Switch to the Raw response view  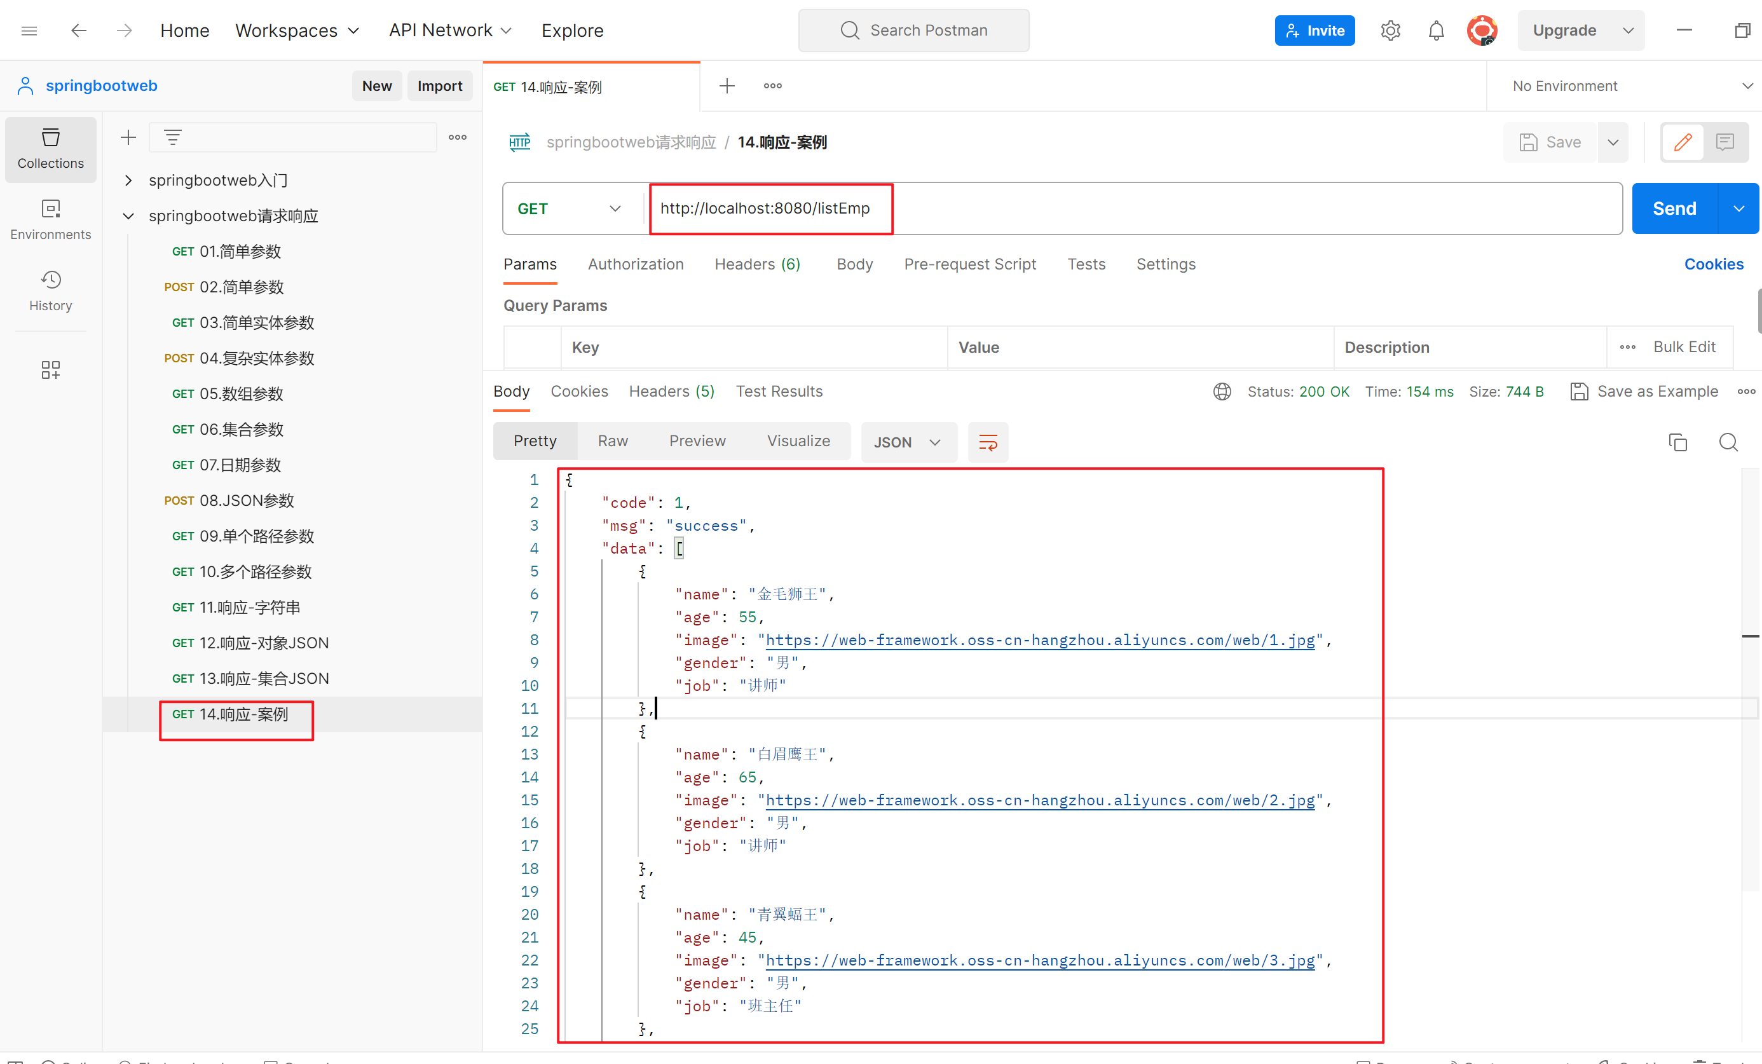pyautogui.click(x=612, y=440)
